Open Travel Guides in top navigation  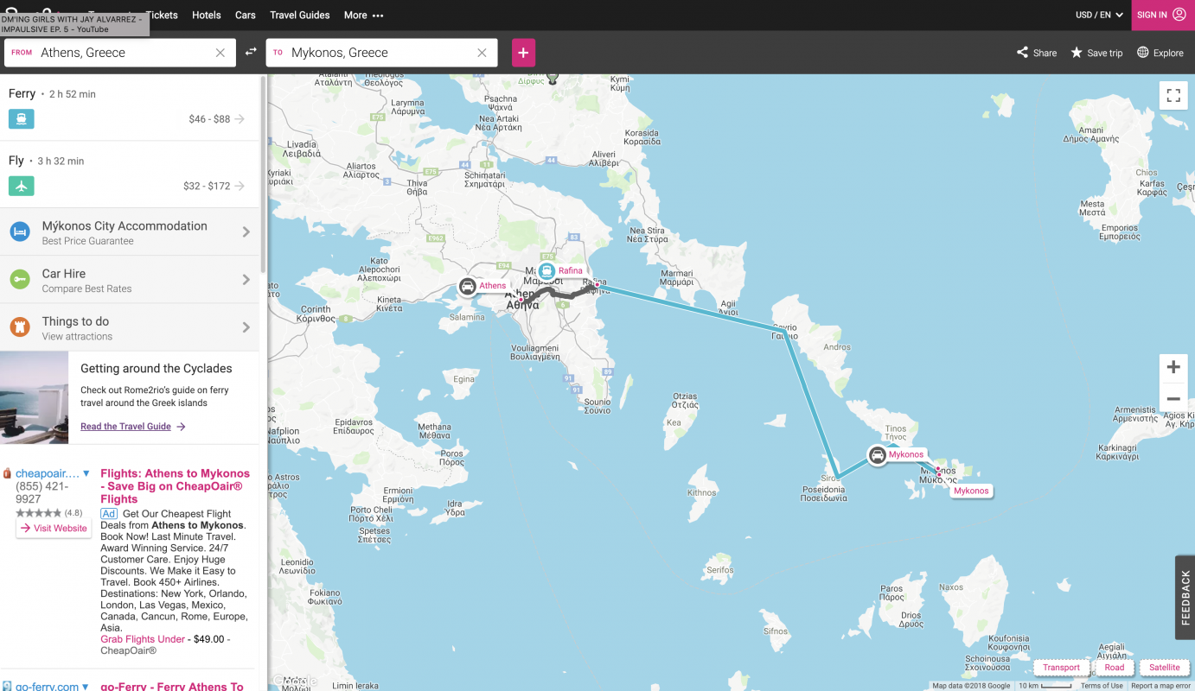point(300,15)
